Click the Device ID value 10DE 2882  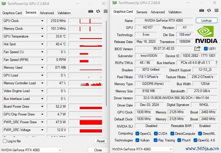point(199,56)
